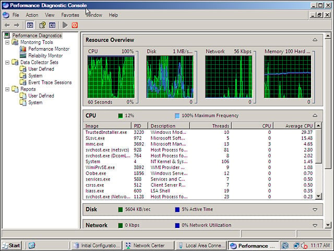Screen dimensions: 334x251
Task: Select Data Collector Sets folder
Action: coord(39,62)
